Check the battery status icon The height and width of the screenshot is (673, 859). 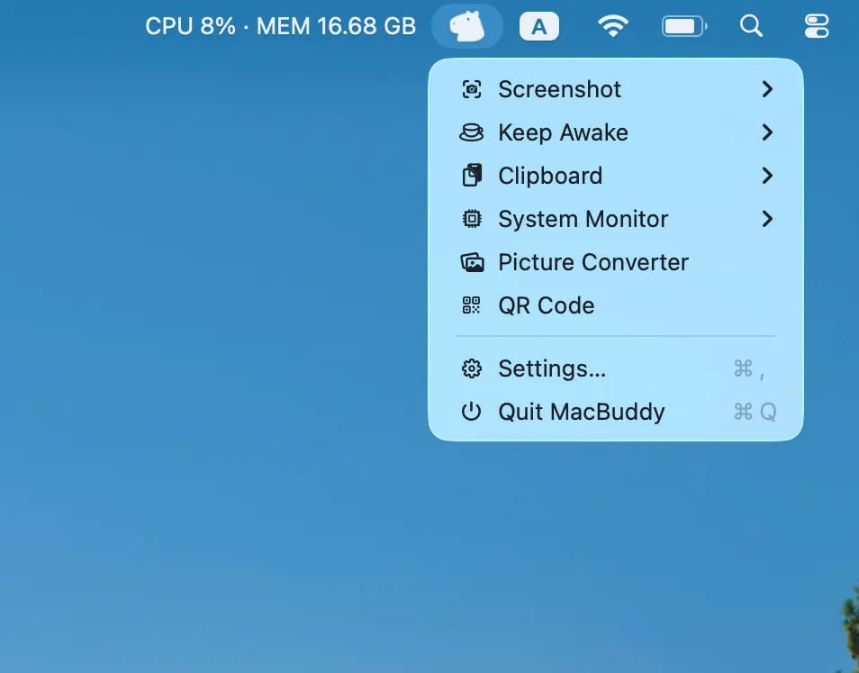click(x=684, y=26)
